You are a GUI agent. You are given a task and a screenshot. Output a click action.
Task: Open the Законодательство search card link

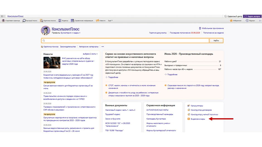[68, 47]
